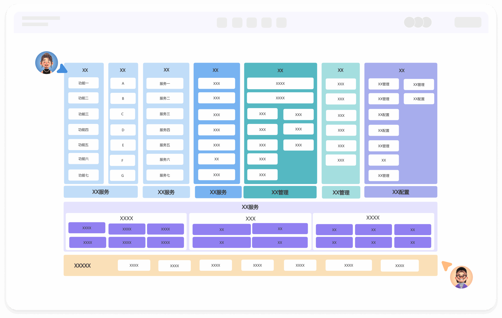Select the 服务六 box
Image resolution: width=502 pixels, height=318 pixels.
click(x=165, y=160)
